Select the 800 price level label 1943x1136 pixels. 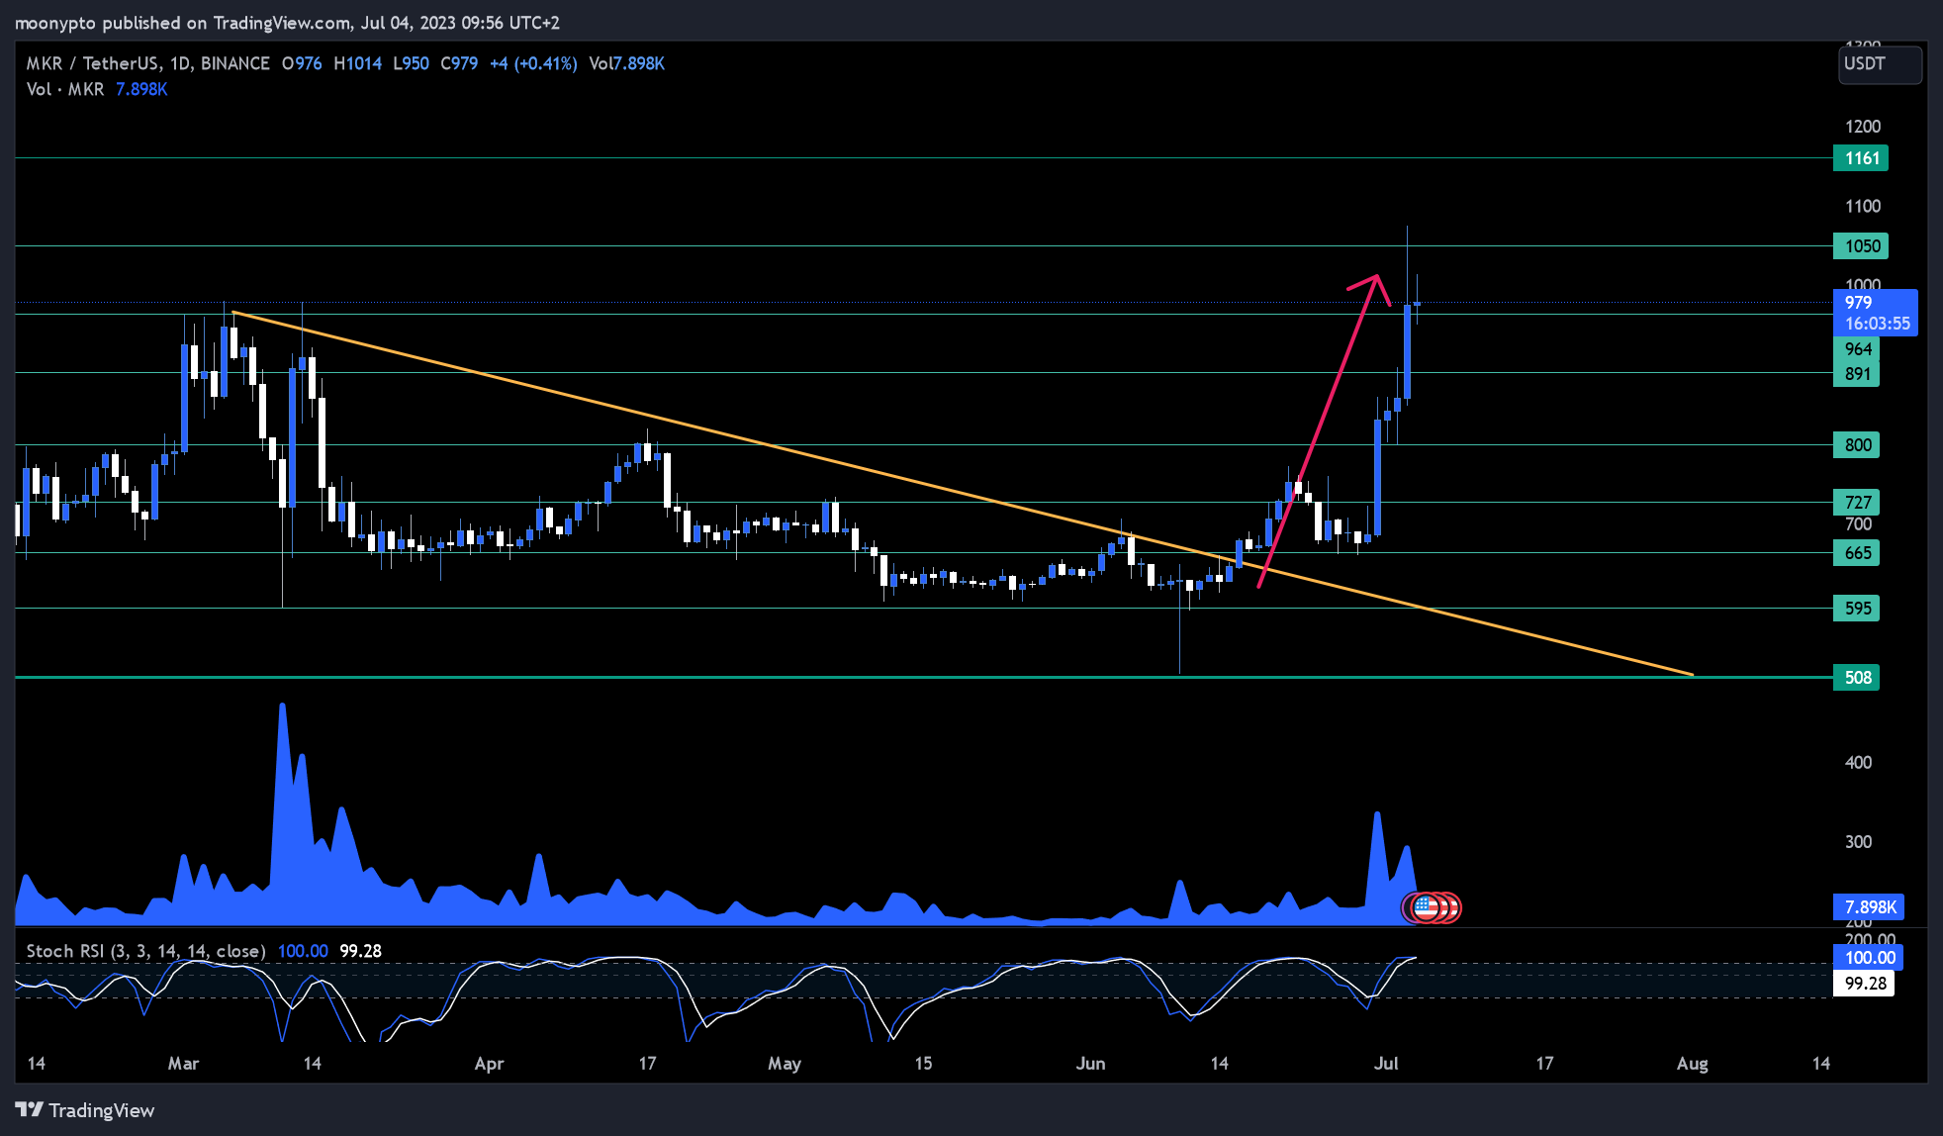1857,445
